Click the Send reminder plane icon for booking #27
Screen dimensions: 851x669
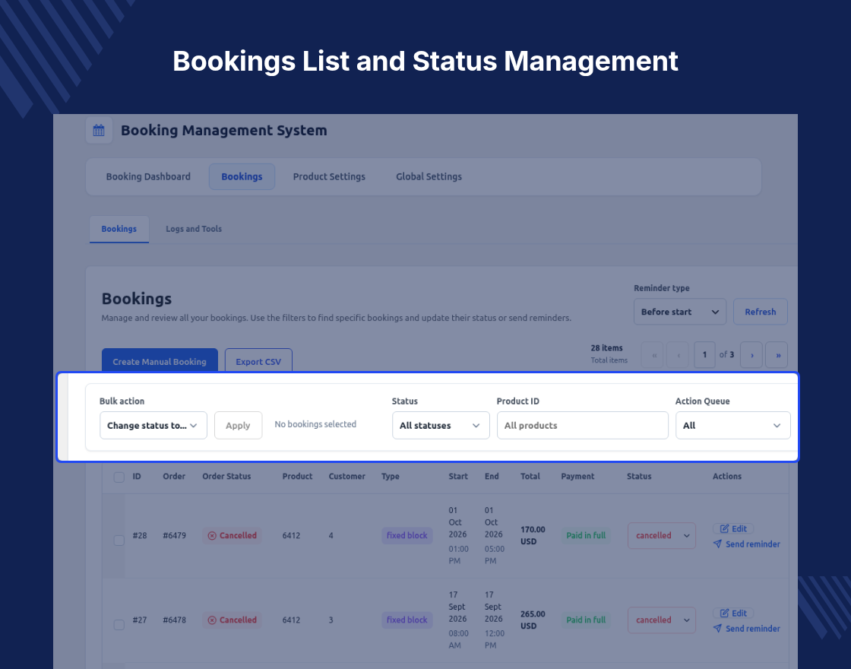coord(717,628)
